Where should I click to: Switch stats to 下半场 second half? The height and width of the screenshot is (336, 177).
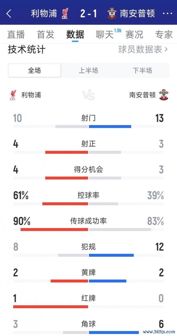tap(142, 70)
